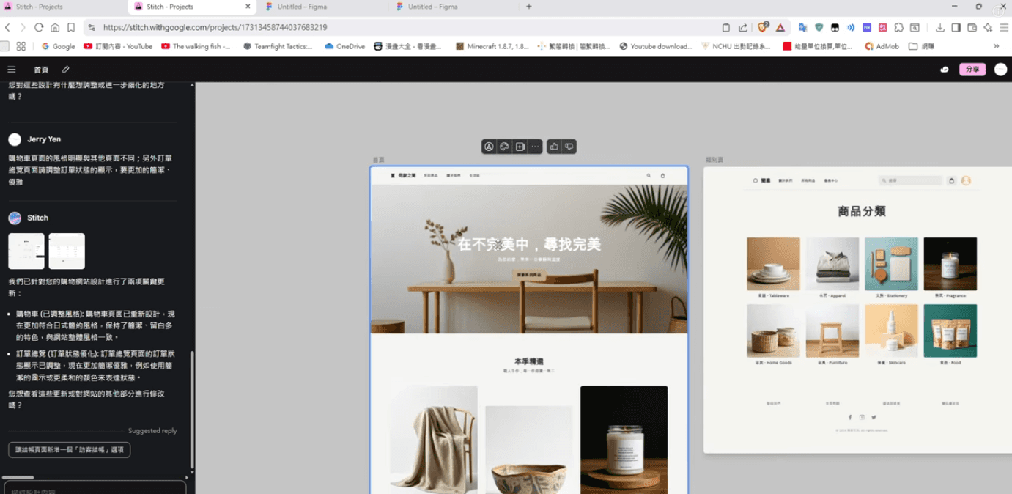
Task: Select the Skincare category card
Action: click(x=891, y=334)
